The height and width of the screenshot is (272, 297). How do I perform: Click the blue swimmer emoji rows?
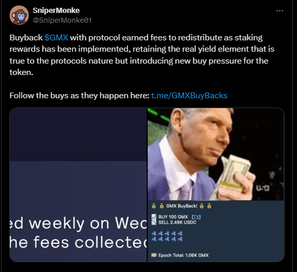(167, 236)
